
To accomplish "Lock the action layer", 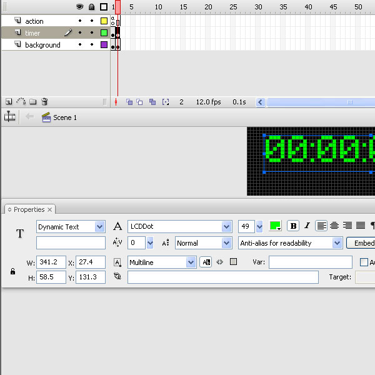I will pyautogui.click(x=92, y=21).
